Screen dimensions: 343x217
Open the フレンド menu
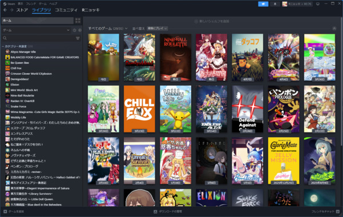(x=31, y=4)
